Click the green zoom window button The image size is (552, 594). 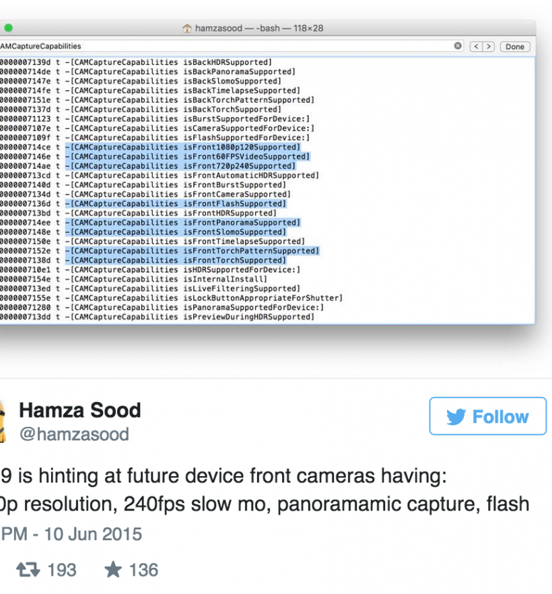[x=8, y=29]
